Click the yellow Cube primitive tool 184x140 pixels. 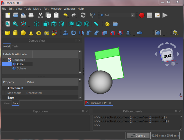[x=8, y=33]
